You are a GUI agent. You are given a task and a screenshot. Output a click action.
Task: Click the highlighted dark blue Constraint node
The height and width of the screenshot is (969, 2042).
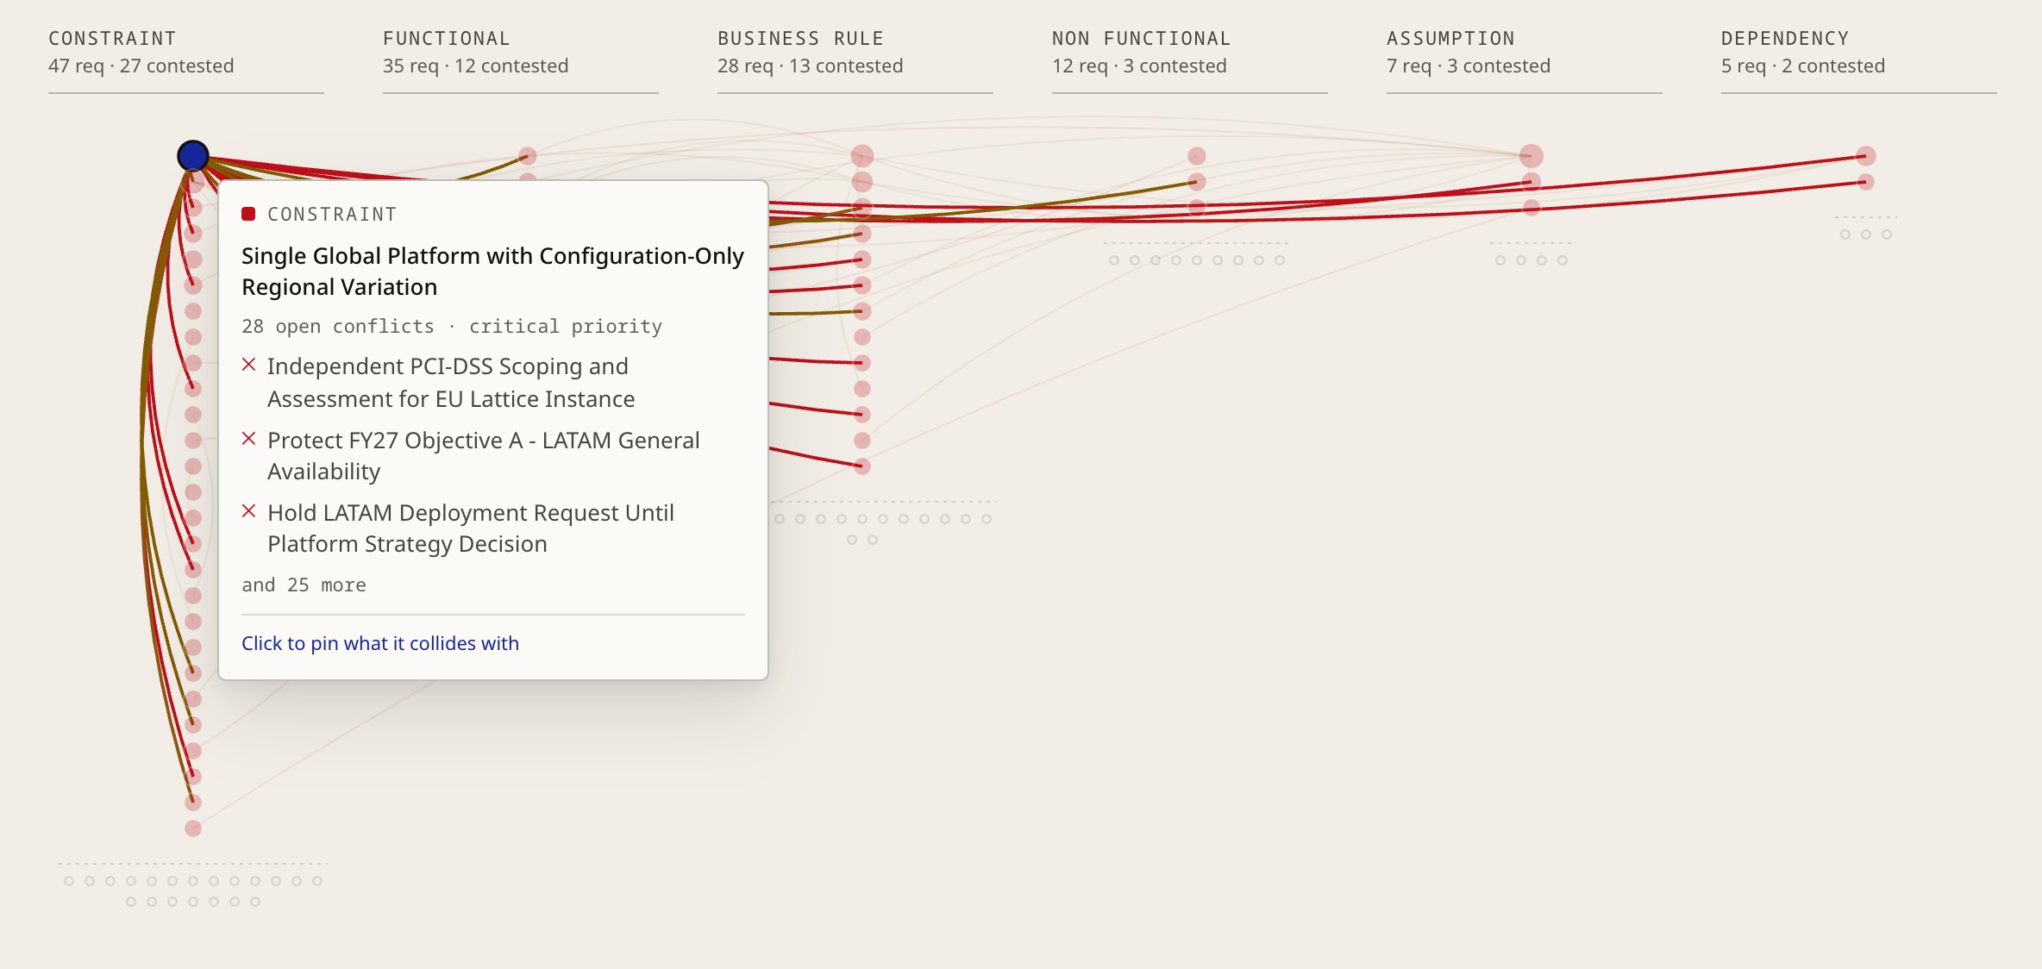[193, 156]
